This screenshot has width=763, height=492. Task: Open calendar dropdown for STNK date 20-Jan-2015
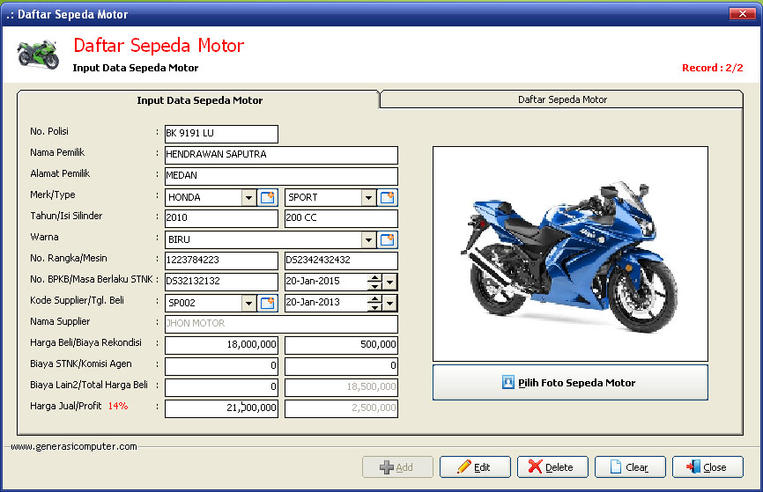[390, 282]
